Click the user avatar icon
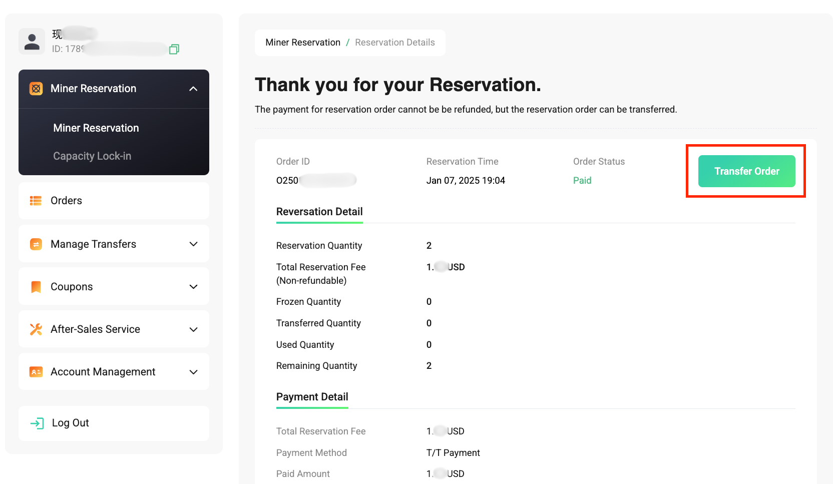 pos(32,41)
